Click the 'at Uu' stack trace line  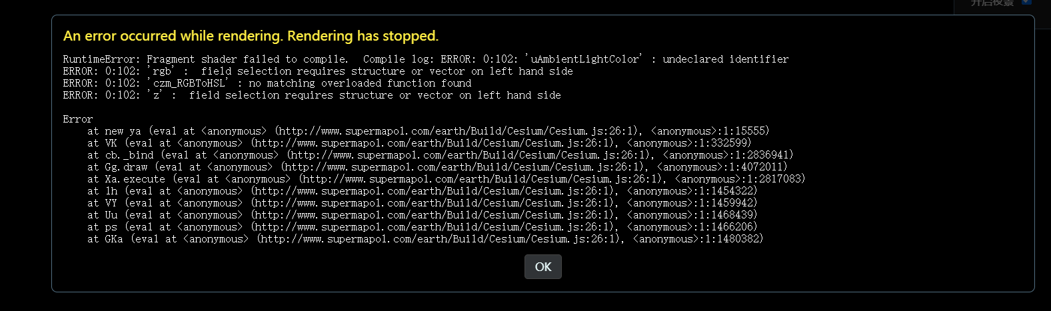[x=422, y=215]
